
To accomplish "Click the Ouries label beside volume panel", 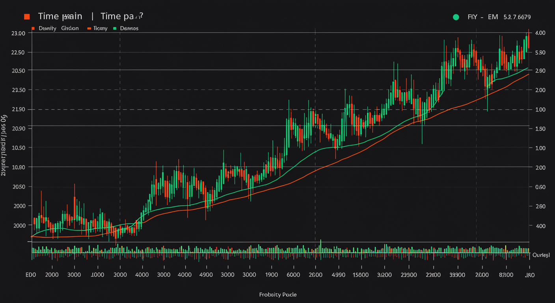I will pos(541,255).
